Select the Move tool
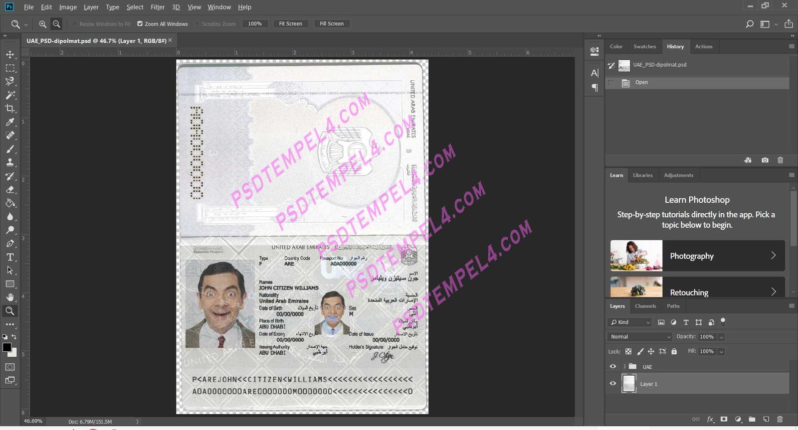Screen dimensions: 798x430 pyautogui.click(x=10, y=54)
